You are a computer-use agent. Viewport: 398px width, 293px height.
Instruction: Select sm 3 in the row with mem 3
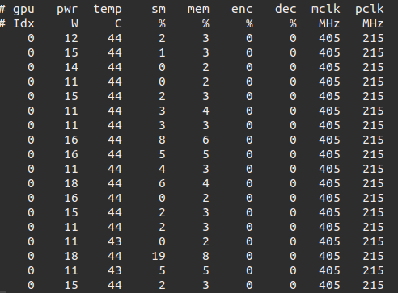click(162, 125)
